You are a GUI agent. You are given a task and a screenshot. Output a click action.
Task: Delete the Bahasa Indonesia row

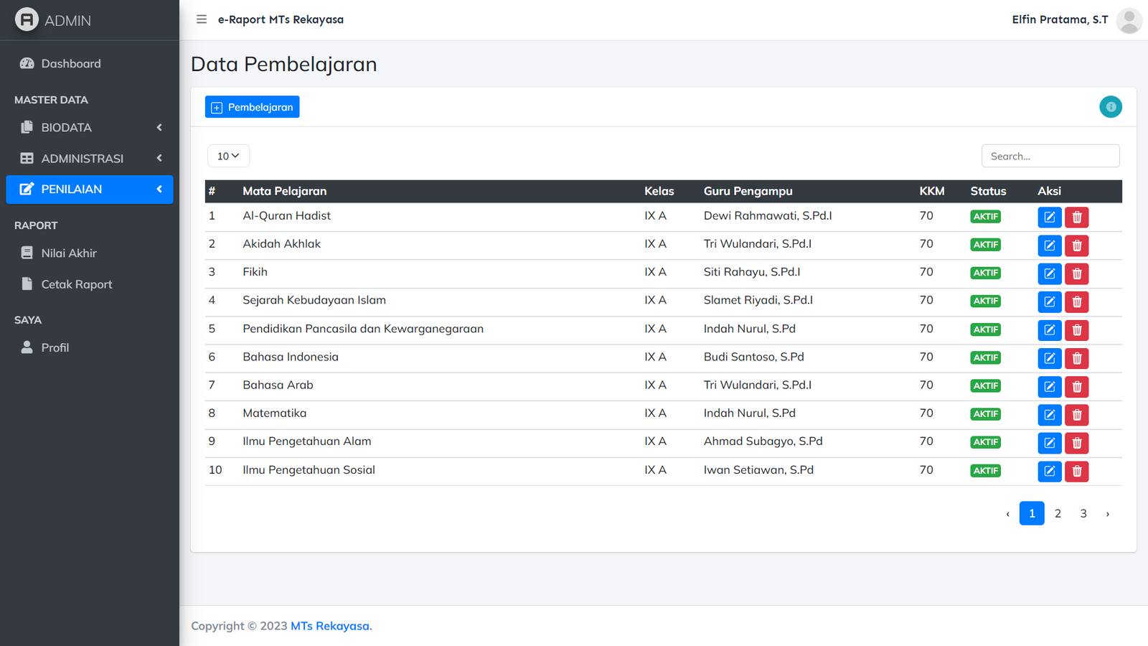(1076, 358)
